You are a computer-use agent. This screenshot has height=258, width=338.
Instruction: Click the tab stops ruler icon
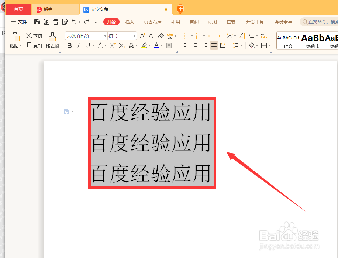click(x=264, y=36)
